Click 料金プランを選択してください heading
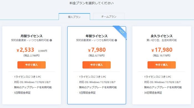Screen dimensions: 194x108 click(x=91, y=3)
